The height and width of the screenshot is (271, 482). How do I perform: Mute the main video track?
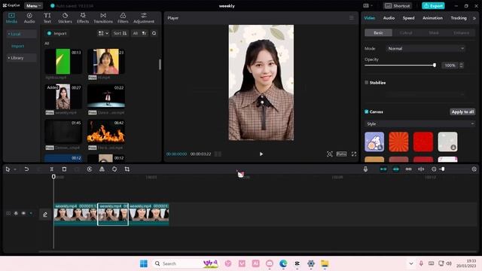pos(31,213)
